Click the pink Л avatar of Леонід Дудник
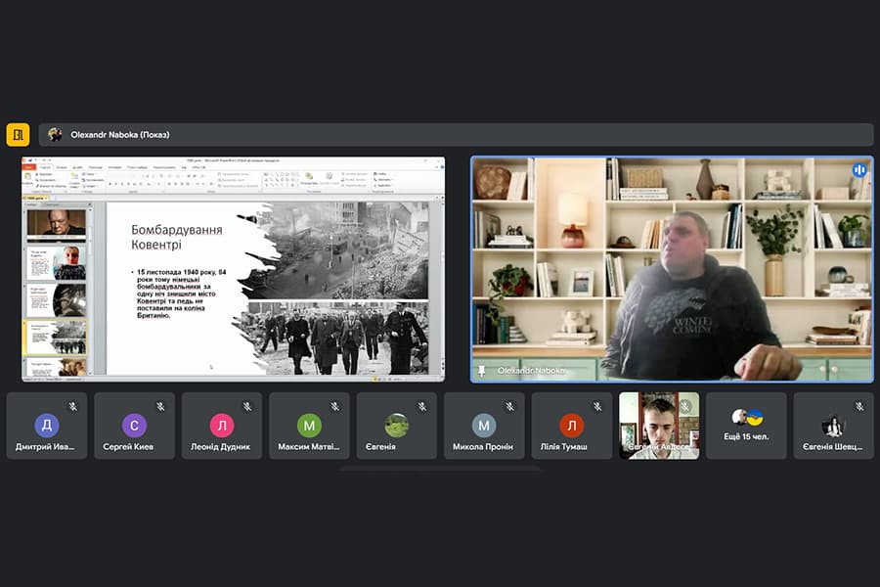This screenshot has width=880, height=587. pos(222,426)
